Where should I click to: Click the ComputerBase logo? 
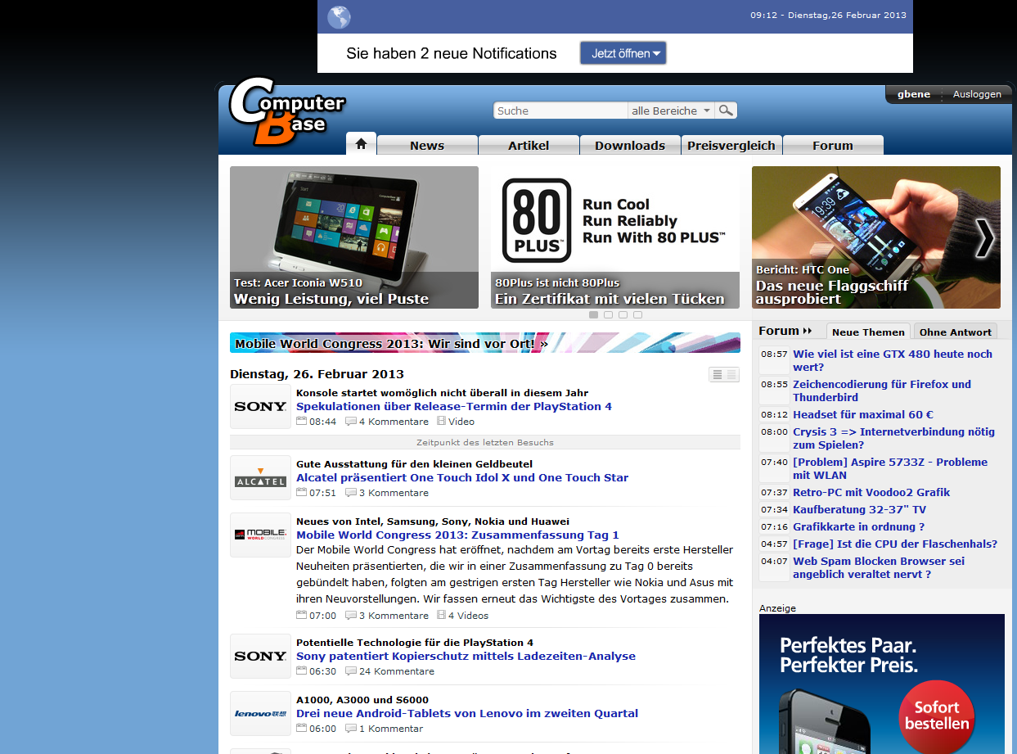(286, 113)
